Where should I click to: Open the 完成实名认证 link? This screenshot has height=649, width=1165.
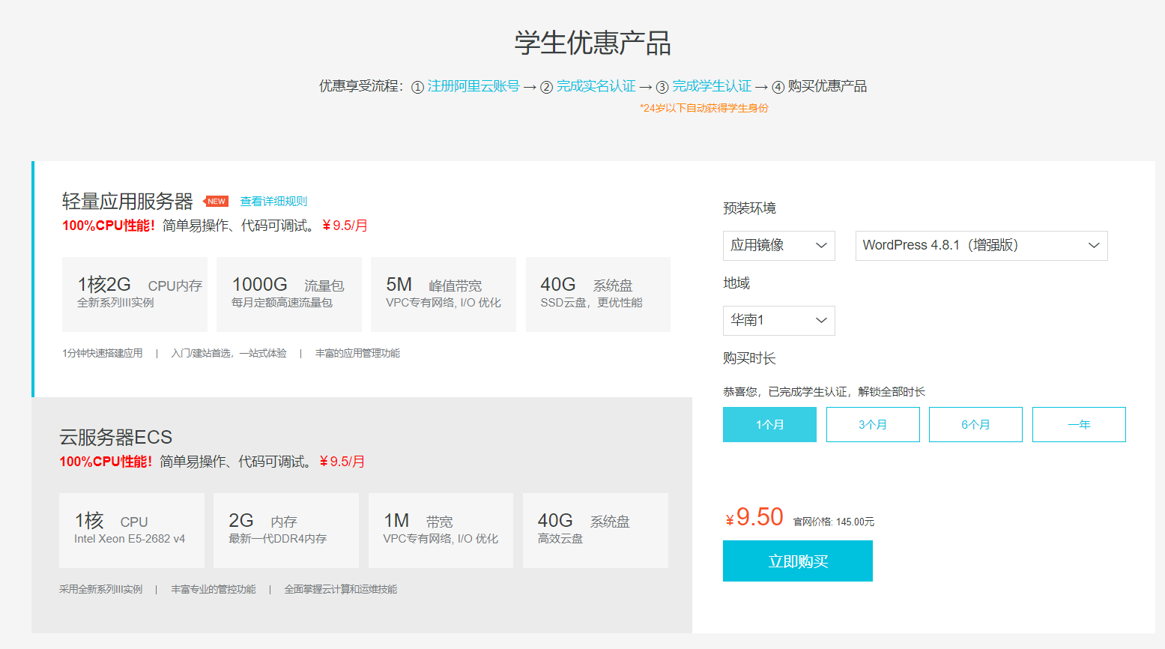tap(596, 86)
